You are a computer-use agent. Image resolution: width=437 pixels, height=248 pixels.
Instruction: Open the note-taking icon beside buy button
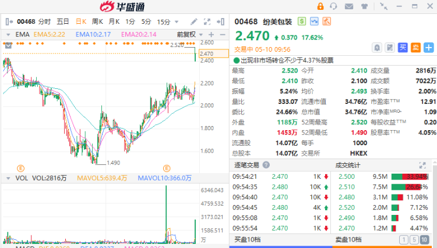coord(390,48)
